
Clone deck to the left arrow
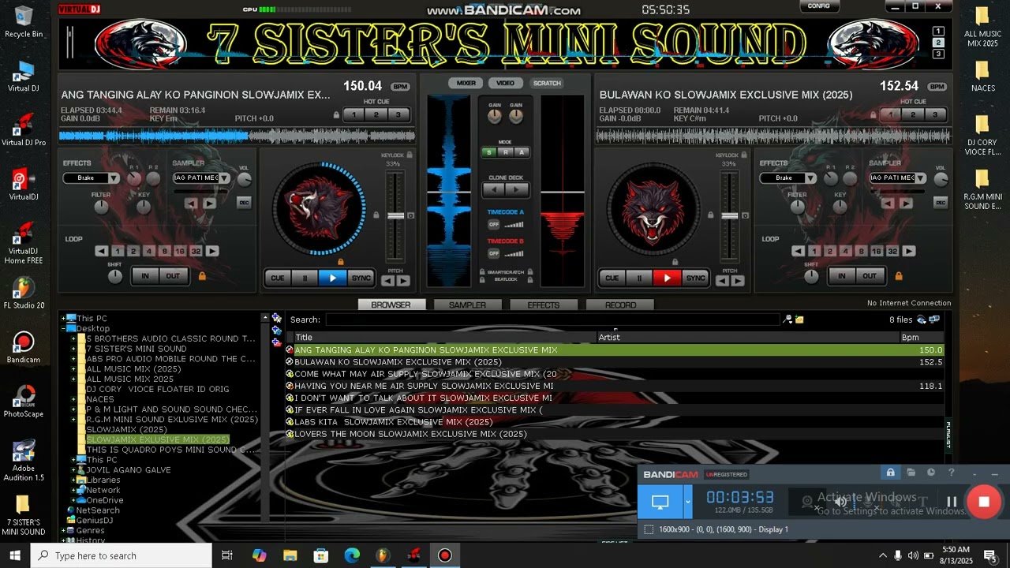pos(494,189)
